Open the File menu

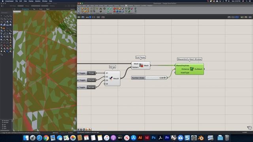pyautogui.click(x=17, y=1)
